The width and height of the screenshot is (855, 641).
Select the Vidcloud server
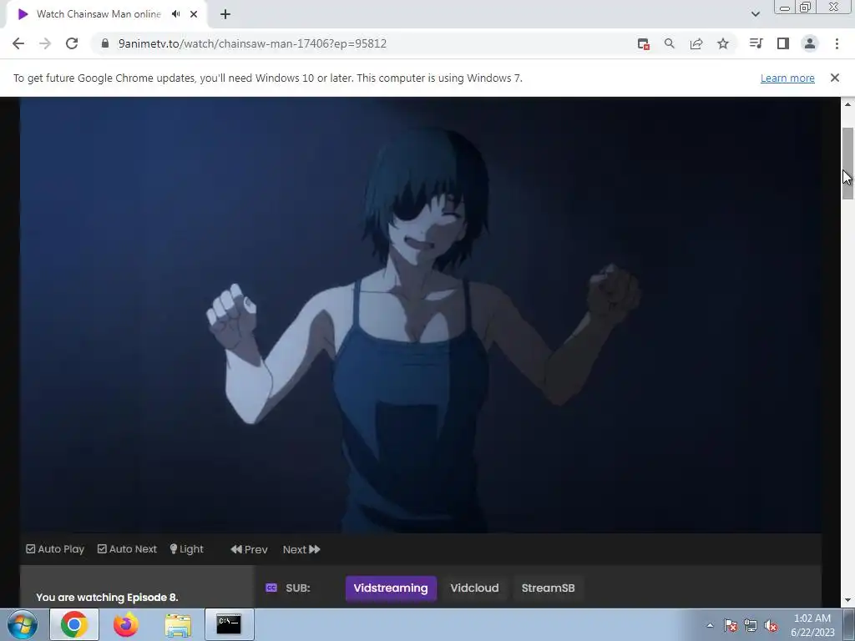(474, 588)
